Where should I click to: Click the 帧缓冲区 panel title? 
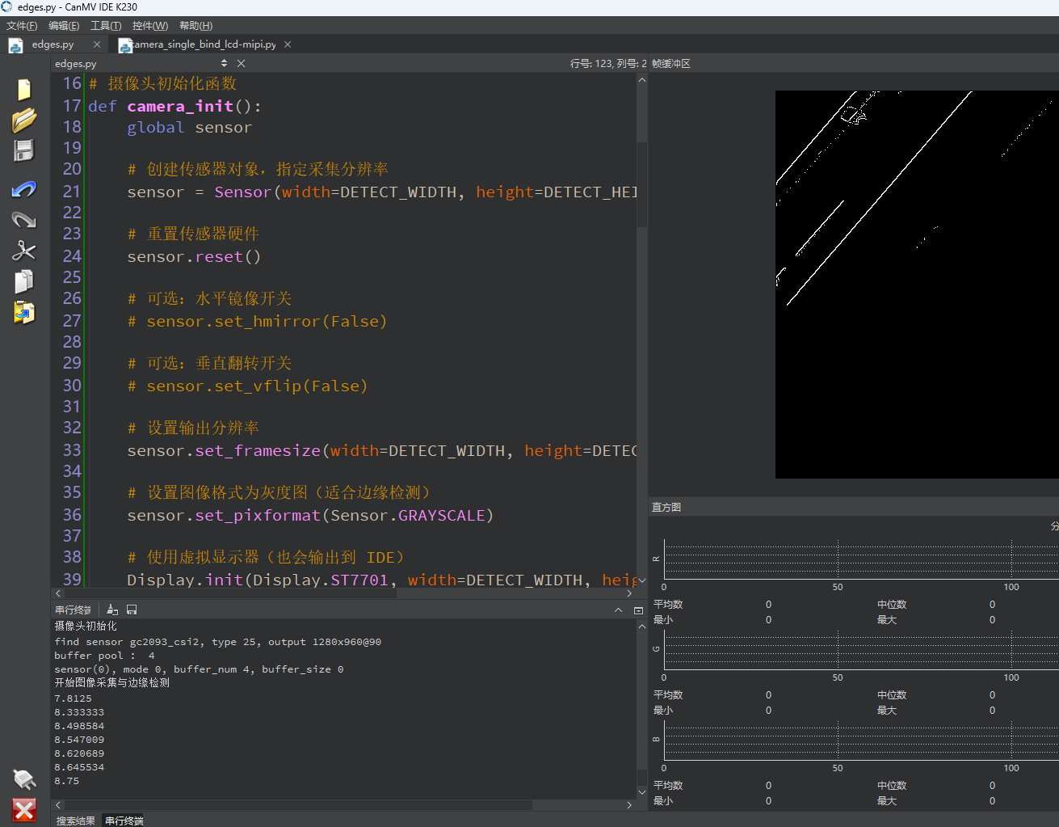point(671,63)
